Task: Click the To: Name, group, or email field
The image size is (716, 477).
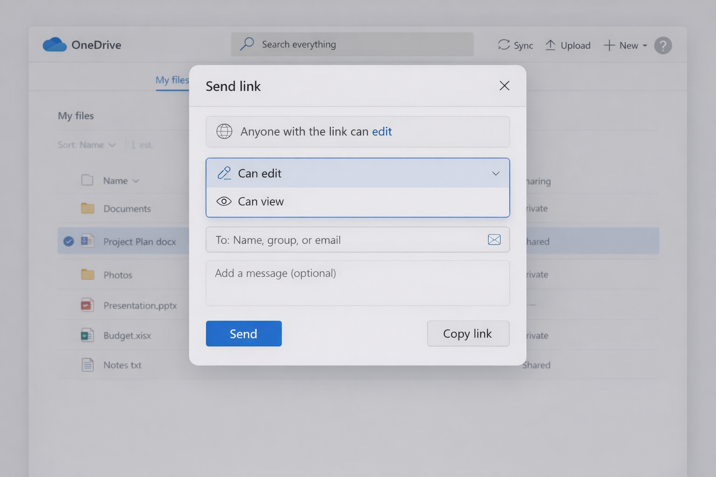Action: point(345,240)
